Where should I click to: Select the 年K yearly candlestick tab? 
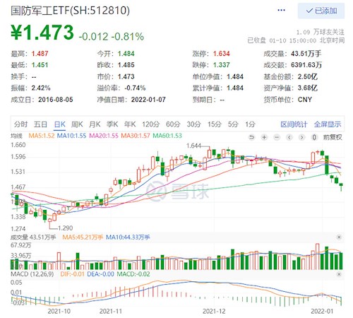pos(130,124)
